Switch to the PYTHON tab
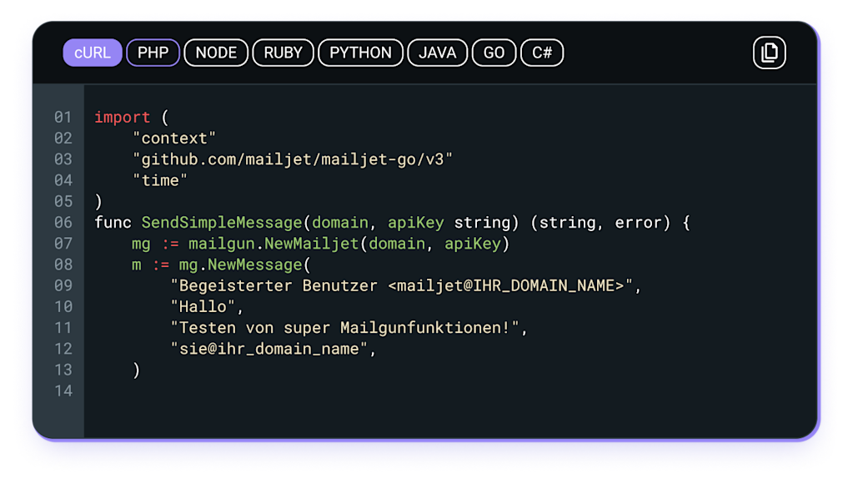The width and height of the screenshot is (853, 484). (360, 53)
